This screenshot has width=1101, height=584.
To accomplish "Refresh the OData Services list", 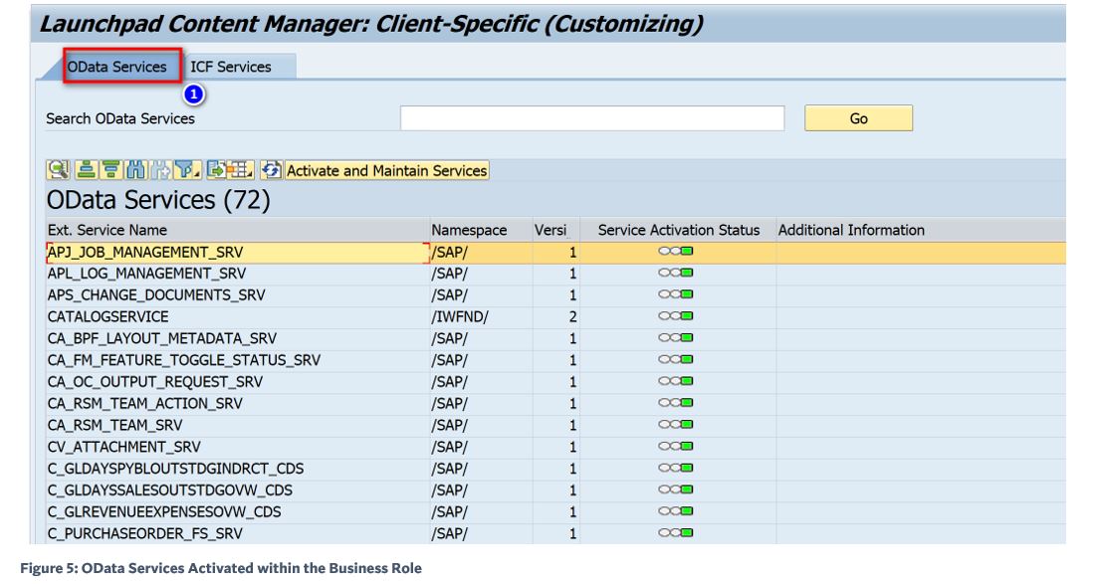I will click(x=272, y=169).
